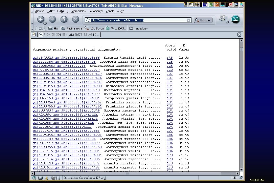This screenshot has height=183, width=274.
Task: Open Composer from the status bar icon
Action: point(52,178)
